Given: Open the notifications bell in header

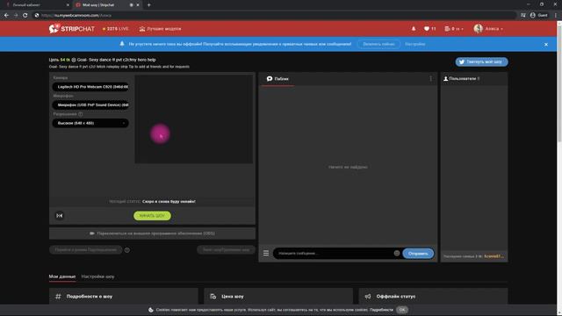Looking at the screenshot, I should click(414, 29).
